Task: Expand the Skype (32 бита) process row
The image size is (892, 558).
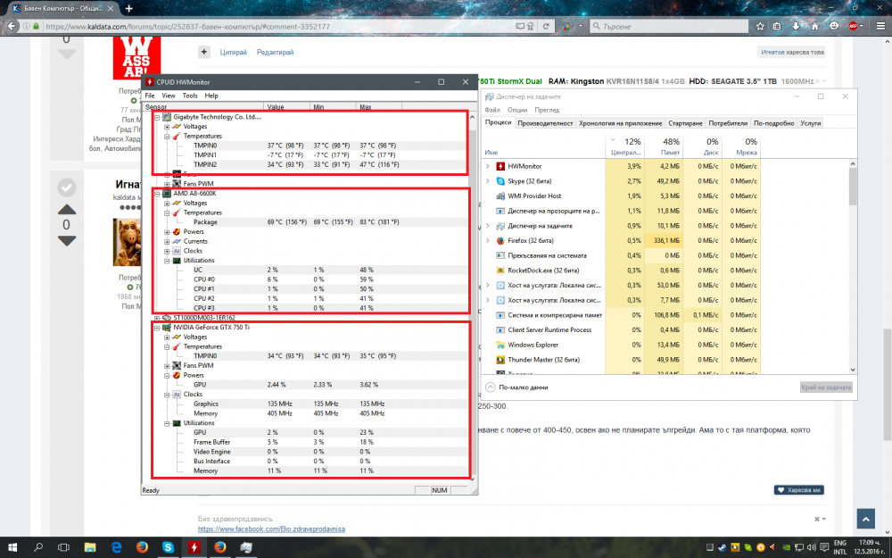Action: [x=488, y=181]
